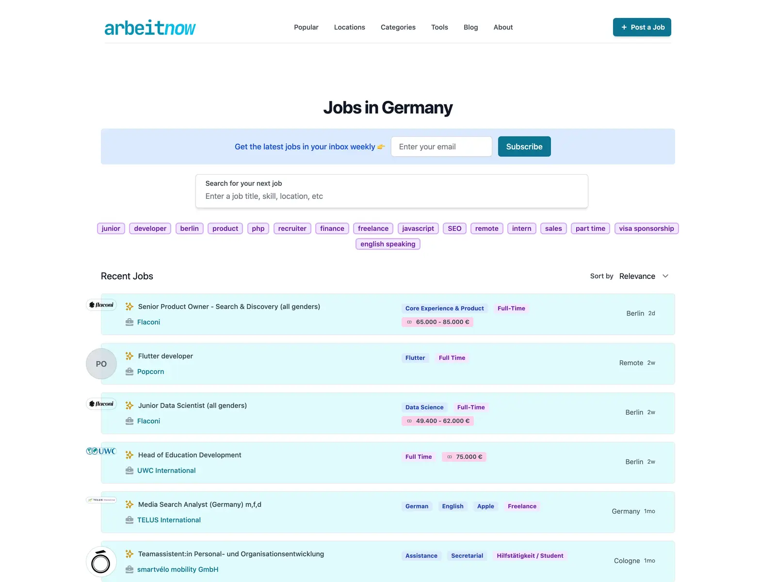Open the About page

[503, 27]
